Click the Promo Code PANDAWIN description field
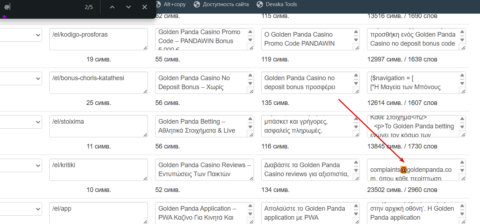This screenshot has width=480, height=224. coord(311,39)
